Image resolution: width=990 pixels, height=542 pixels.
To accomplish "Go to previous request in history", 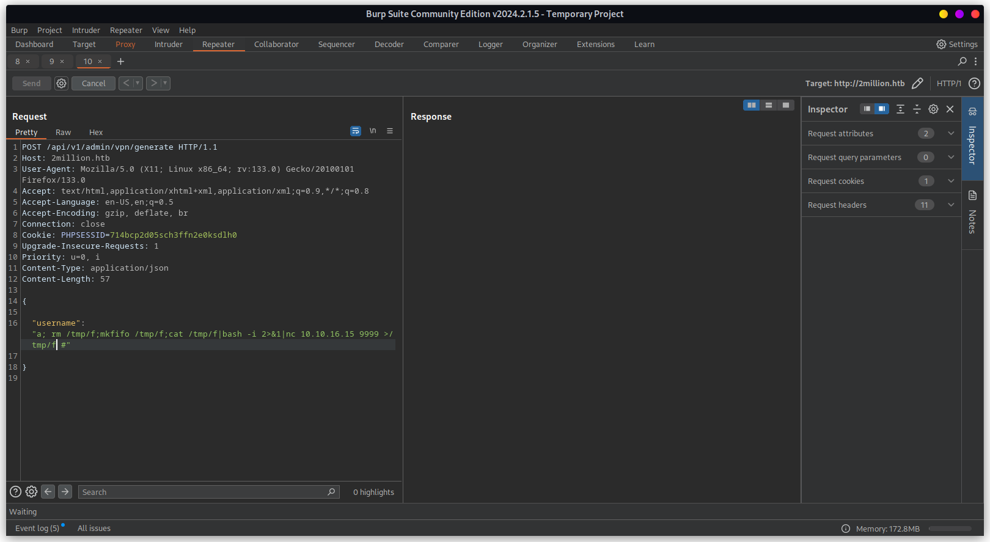I will (x=126, y=83).
